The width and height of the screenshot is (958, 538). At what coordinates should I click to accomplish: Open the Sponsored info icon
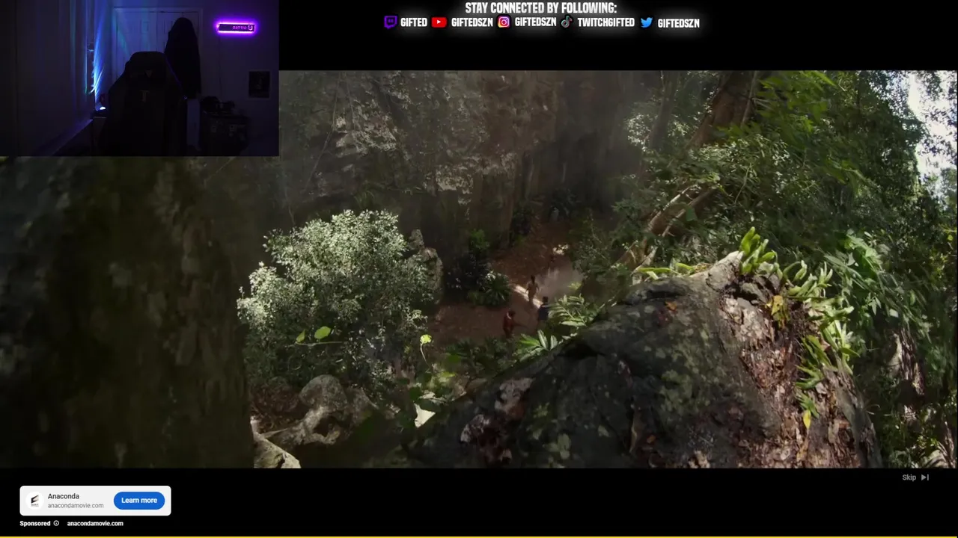56,524
